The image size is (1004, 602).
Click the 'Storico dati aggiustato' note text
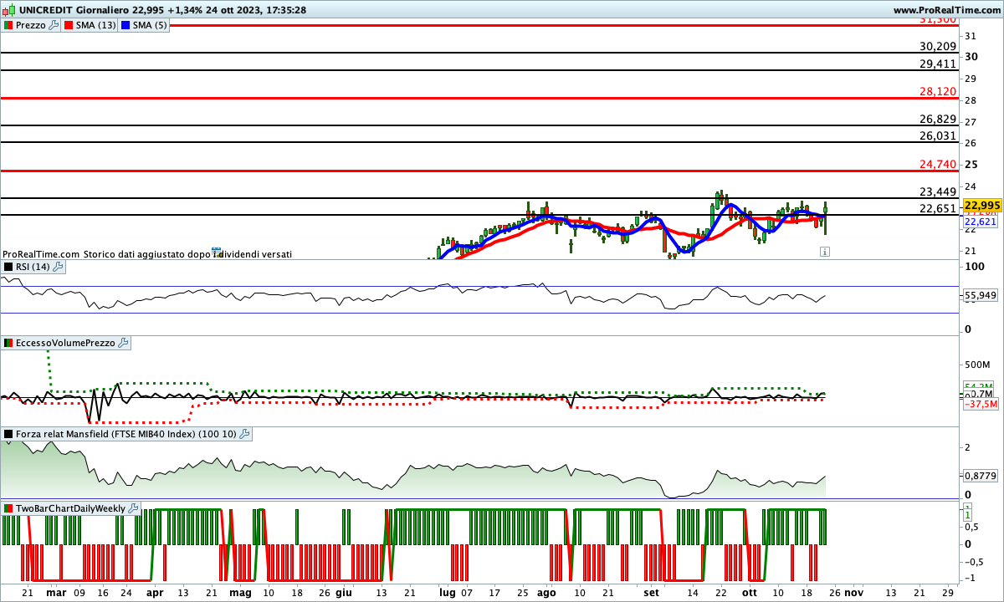(187, 253)
